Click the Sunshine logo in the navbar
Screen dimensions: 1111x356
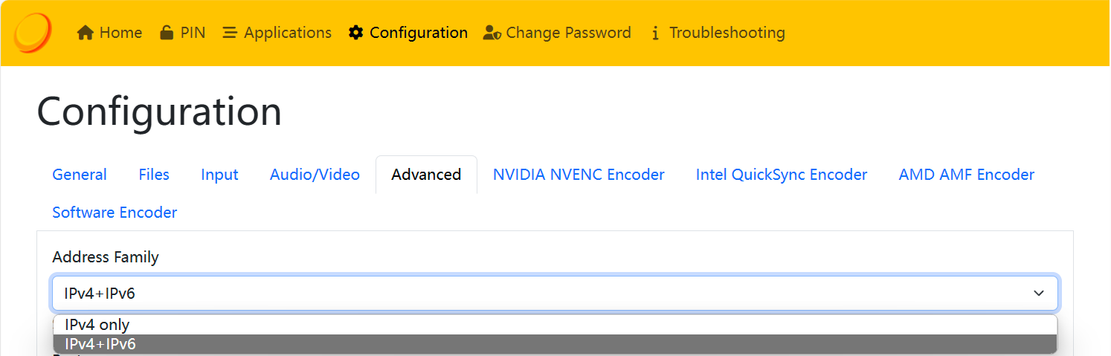33,33
